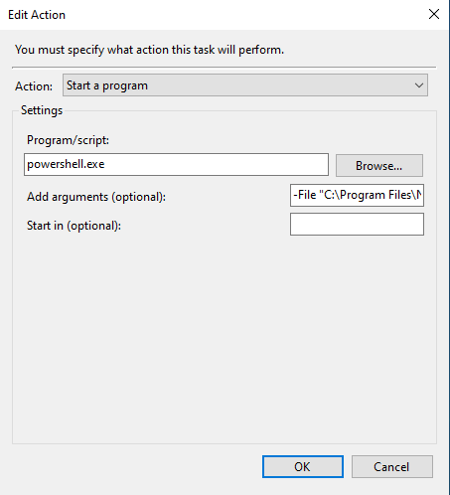This screenshot has width=450, height=495.
Task: Click the 'You must specify what action' instruction text
Action: tap(149, 50)
